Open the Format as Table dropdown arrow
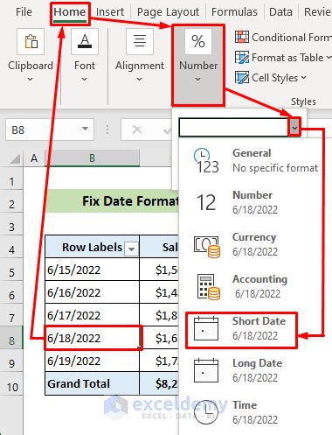Screen dimensions: 332x435 click(329, 58)
